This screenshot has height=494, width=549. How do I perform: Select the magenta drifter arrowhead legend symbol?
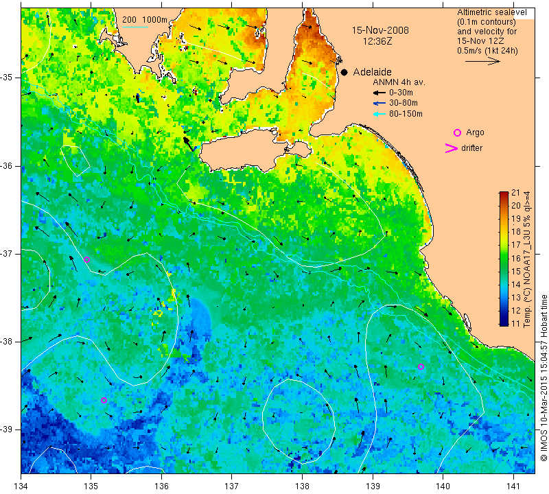(x=451, y=148)
